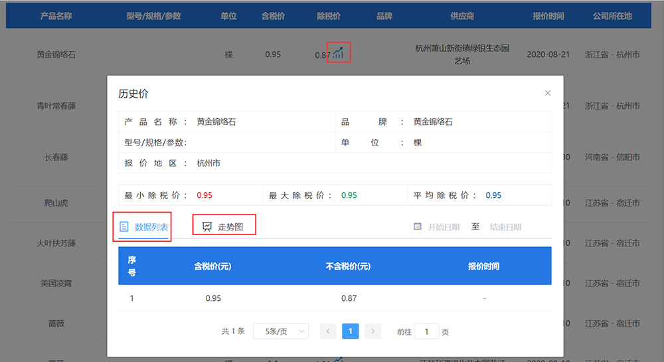This screenshot has width=664, height=362.
Task: Switch to the 走势图 tab
Action: pos(224,227)
